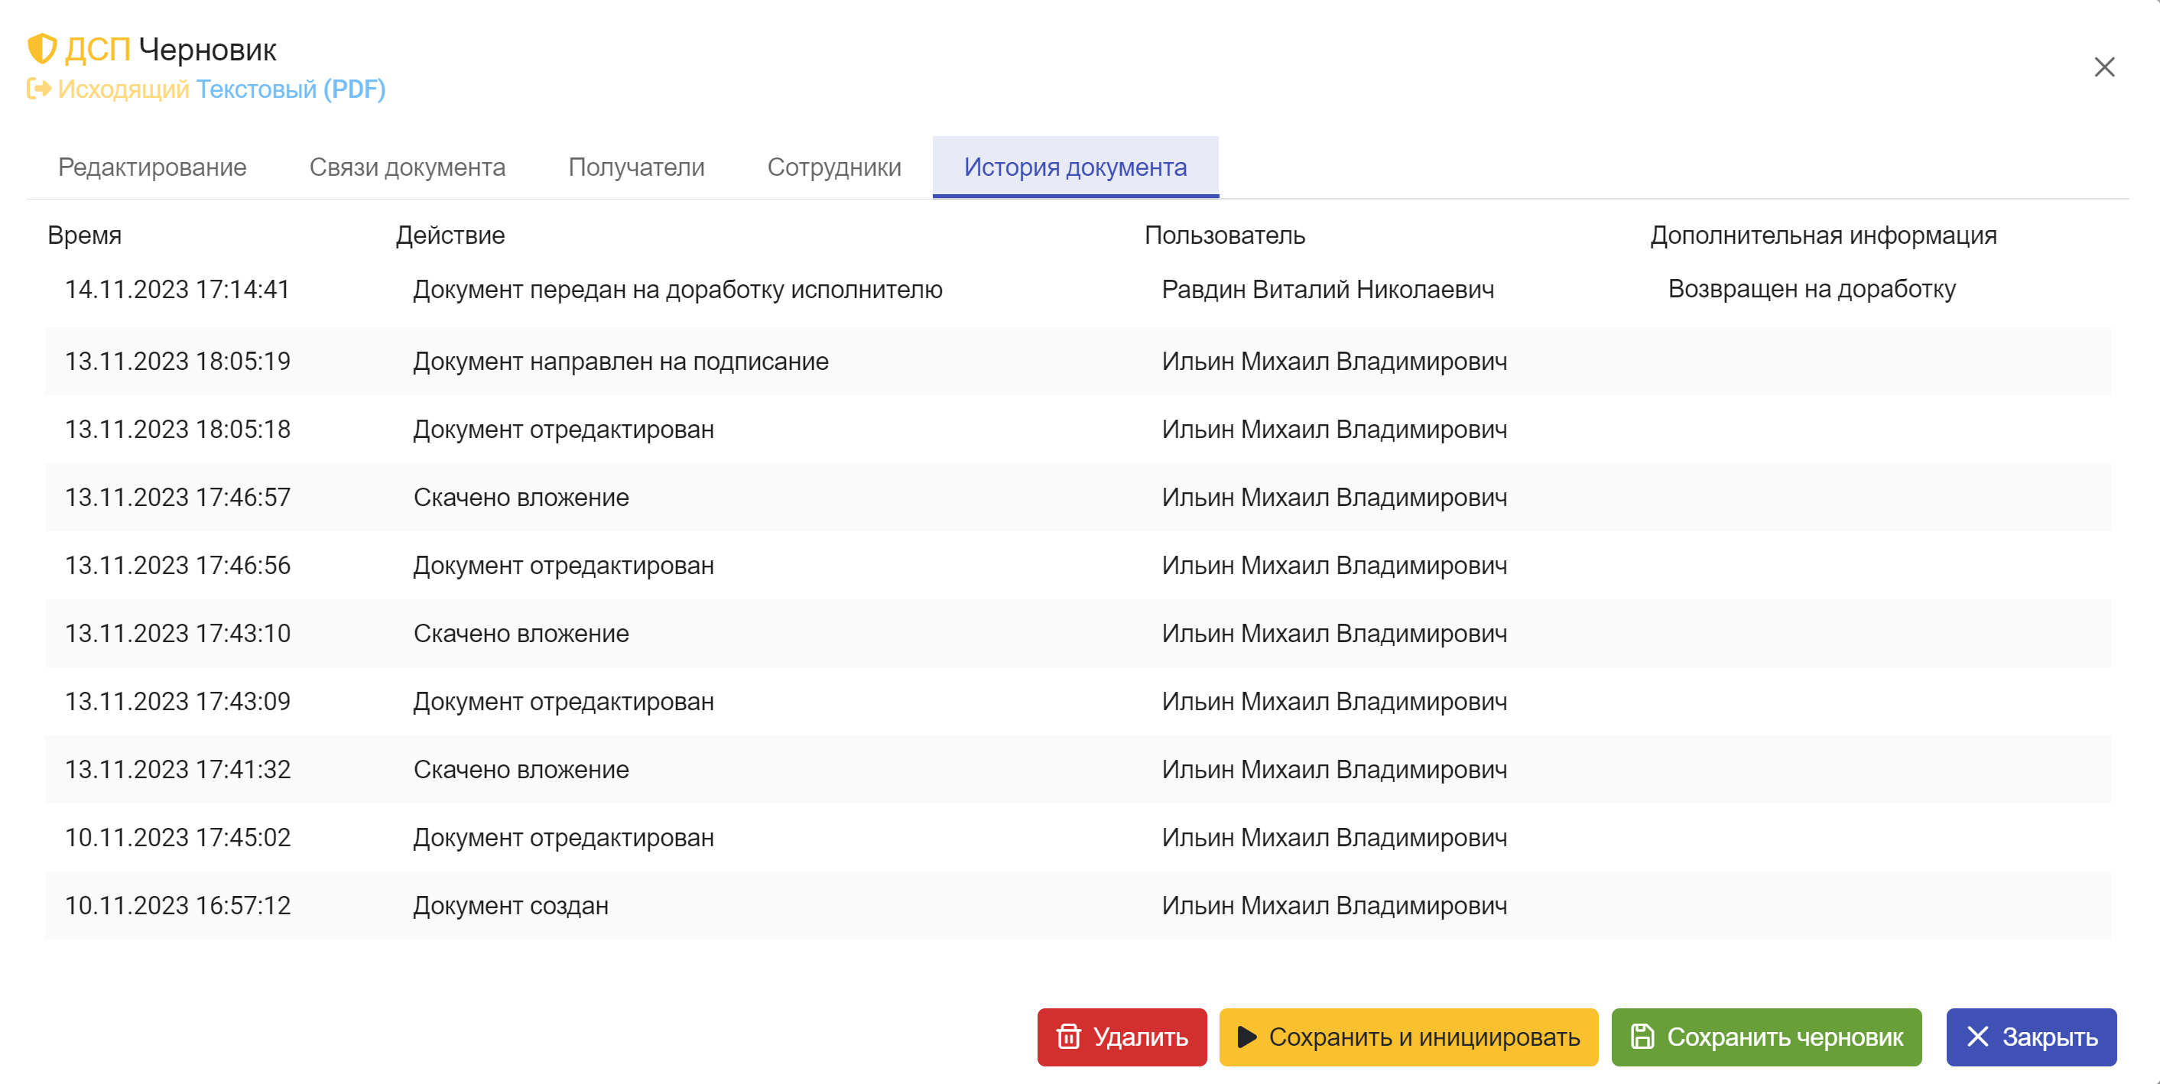Click Ильин Михаил Владимирович in 18:05:19 row

pos(1334,362)
